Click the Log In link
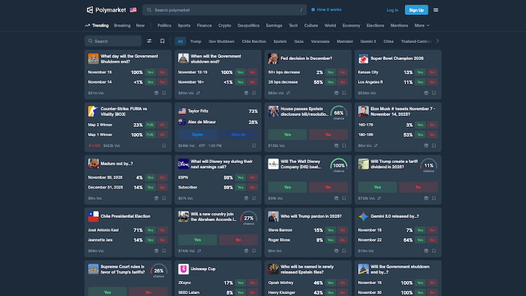Viewport: 526px width, 296px height. tap(392, 10)
